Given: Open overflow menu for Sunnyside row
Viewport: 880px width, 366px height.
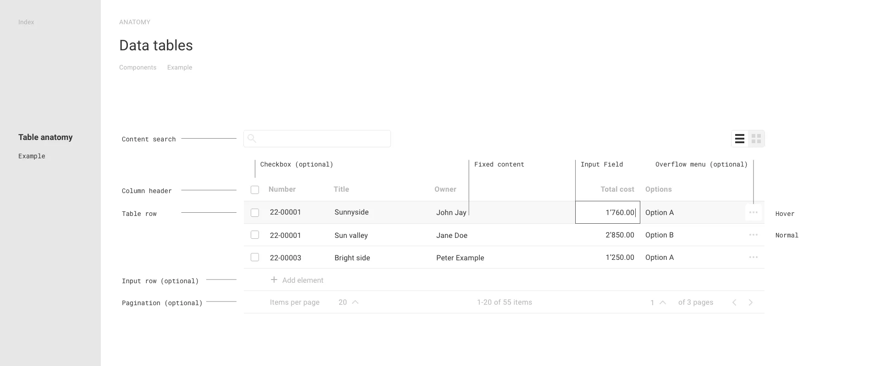Looking at the screenshot, I should [x=753, y=212].
